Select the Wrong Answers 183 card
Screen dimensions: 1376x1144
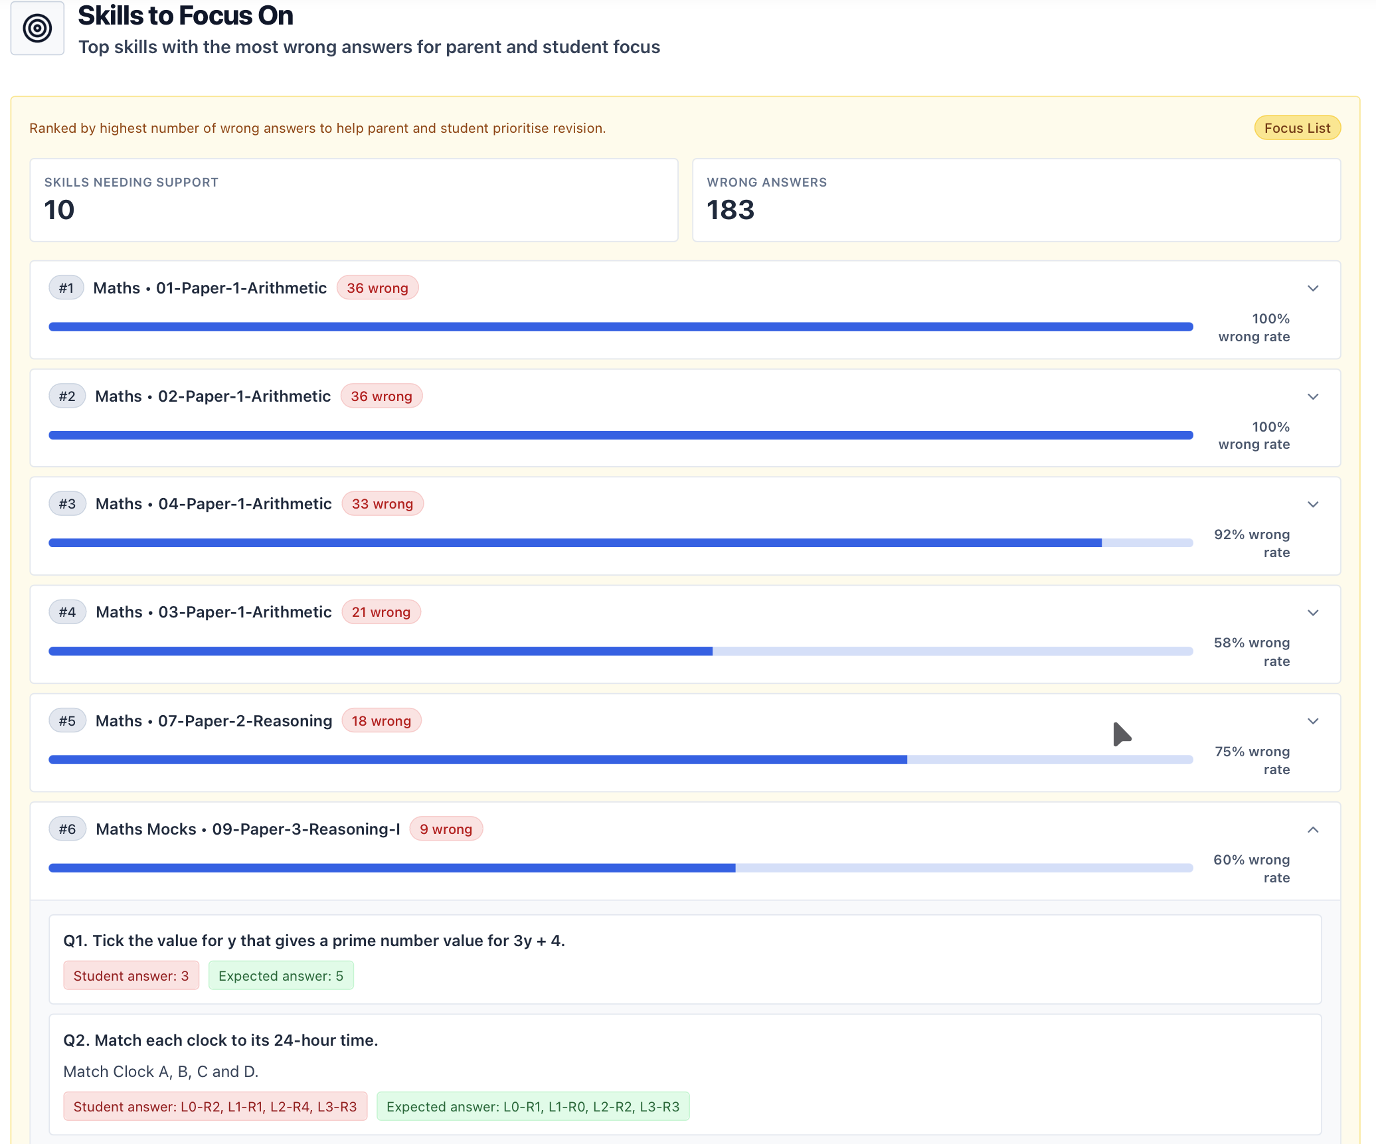[1016, 200]
